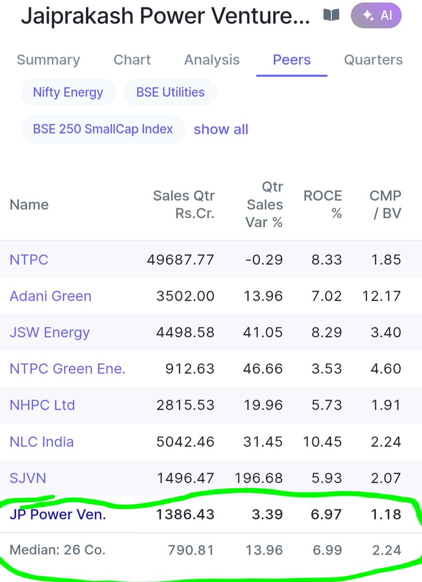Open the JSW Energy company link
This screenshot has width=422, height=582.
49,332
